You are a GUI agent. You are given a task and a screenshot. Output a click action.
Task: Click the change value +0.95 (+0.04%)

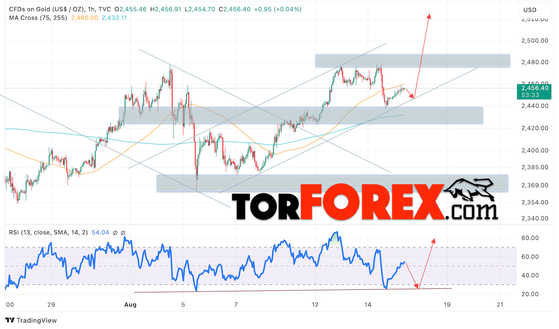point(278,9)
